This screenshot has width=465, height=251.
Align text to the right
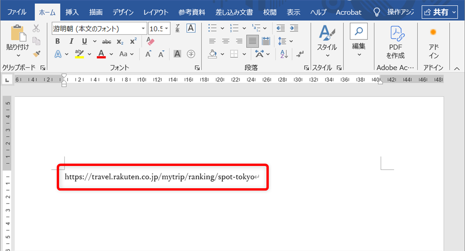coord(239,41)
